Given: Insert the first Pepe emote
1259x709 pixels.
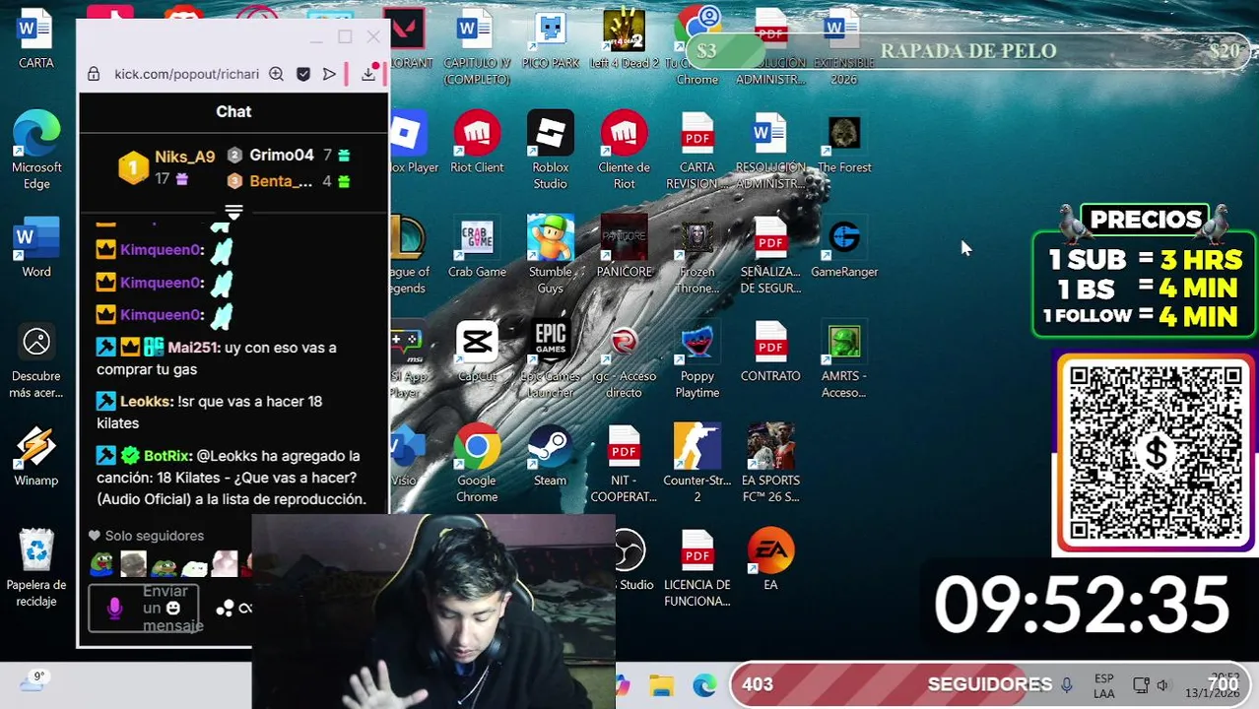Looking at the screenshot, I should click(x=101, y=564).
